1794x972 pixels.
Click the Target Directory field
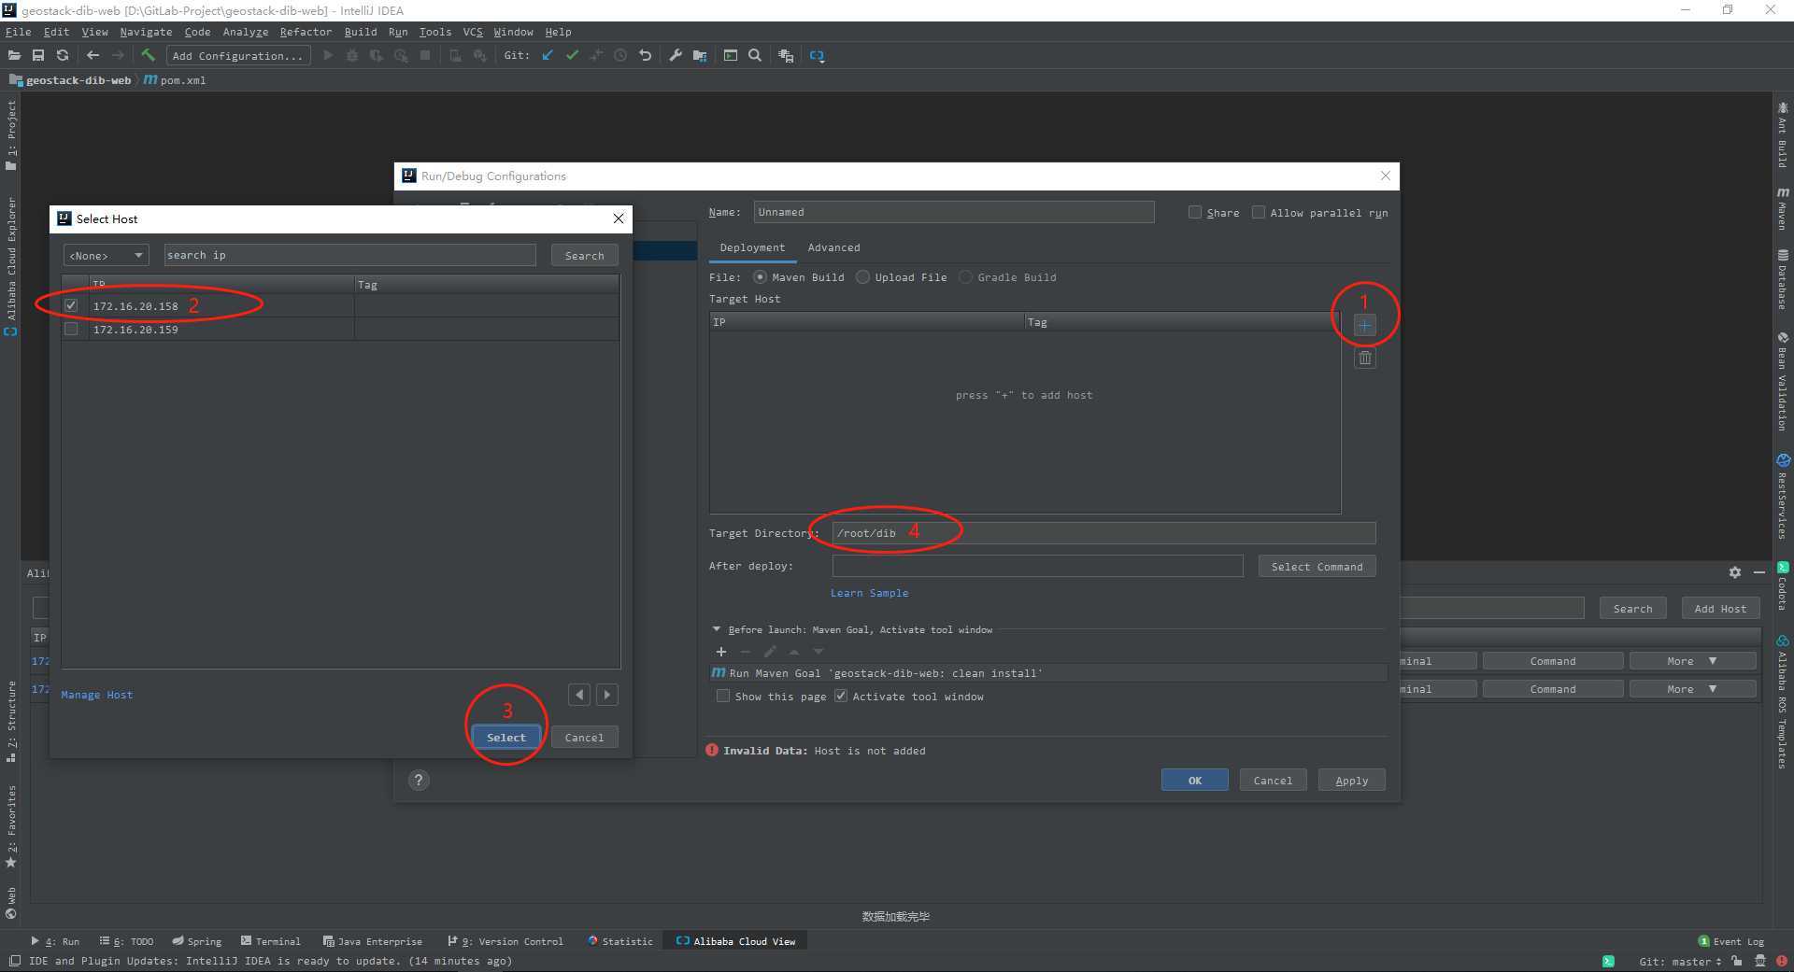(1103, 533)
